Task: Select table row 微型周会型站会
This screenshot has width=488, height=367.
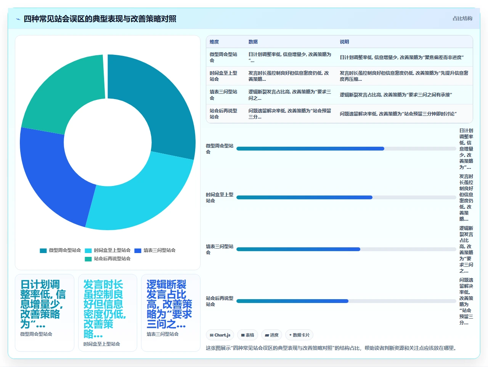Action: coord(339,57)
